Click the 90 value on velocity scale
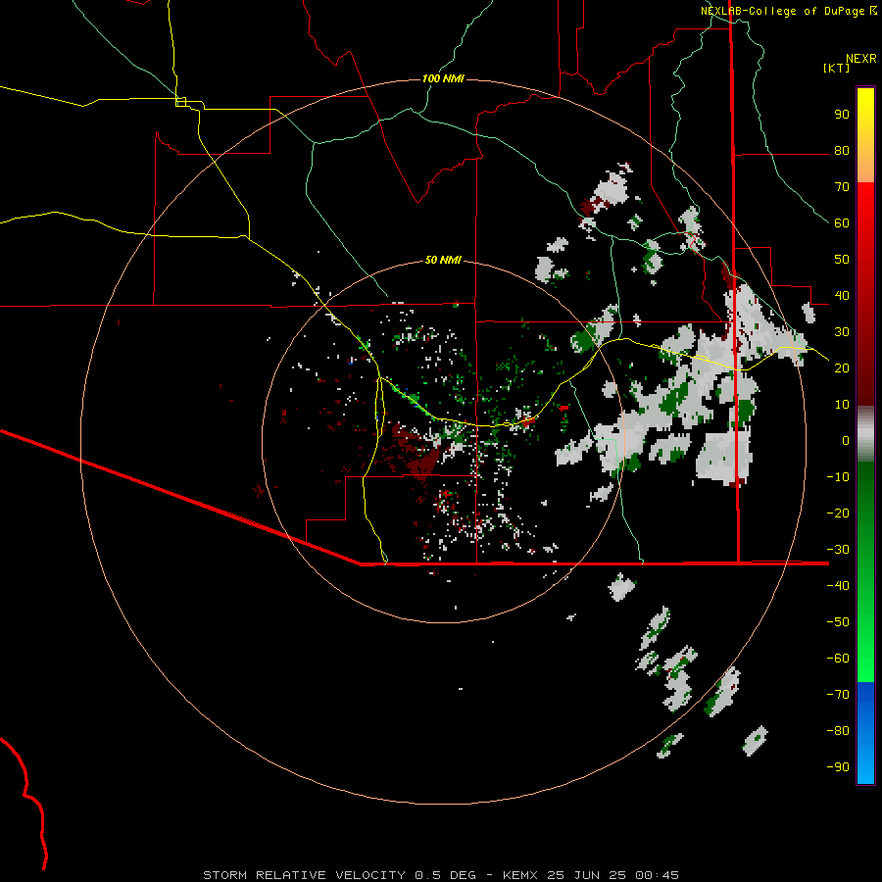The height and width of the screenshot is (882, 882). pyautogui.click(x=842, y=115)
